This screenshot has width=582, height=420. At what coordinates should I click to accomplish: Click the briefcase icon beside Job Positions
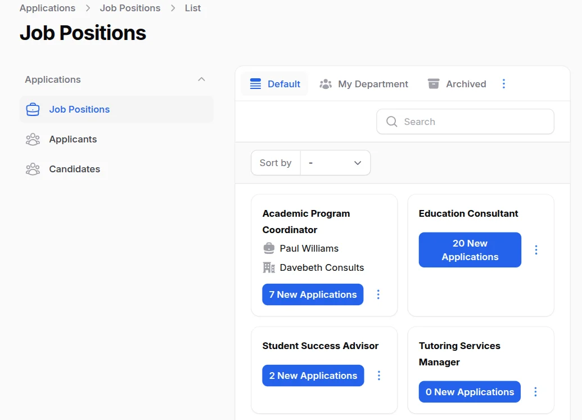33,109
